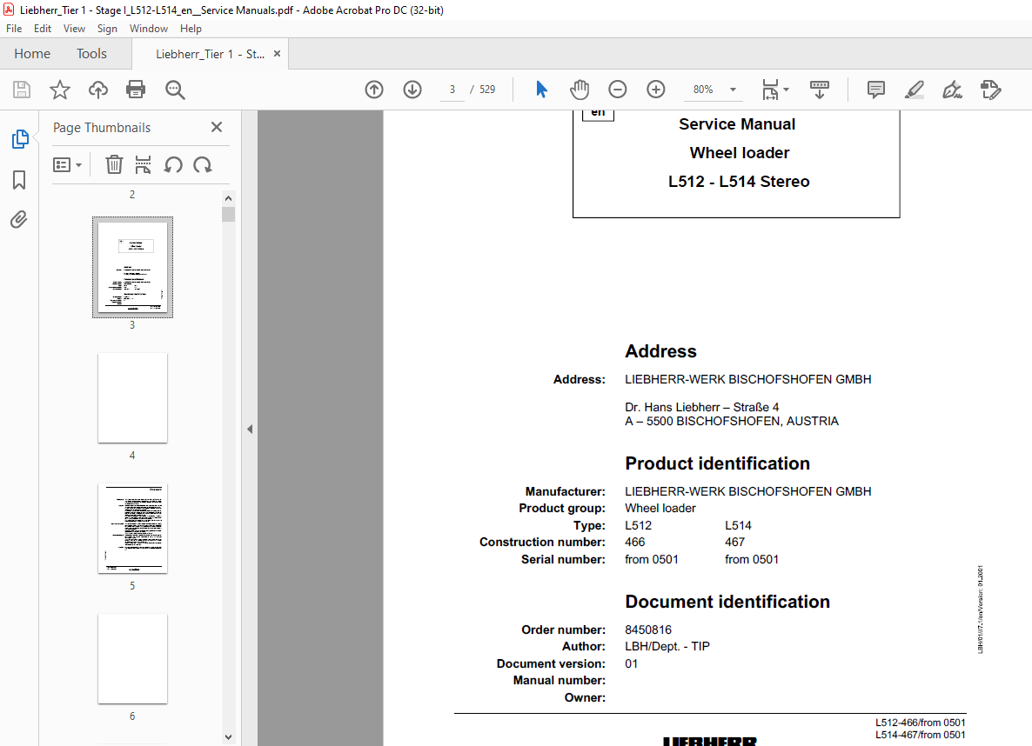The height and width of the screenshot is (746, 1032).
Task: Show the Page Thumbnails pane icon
Action: (x=20, y=139)
